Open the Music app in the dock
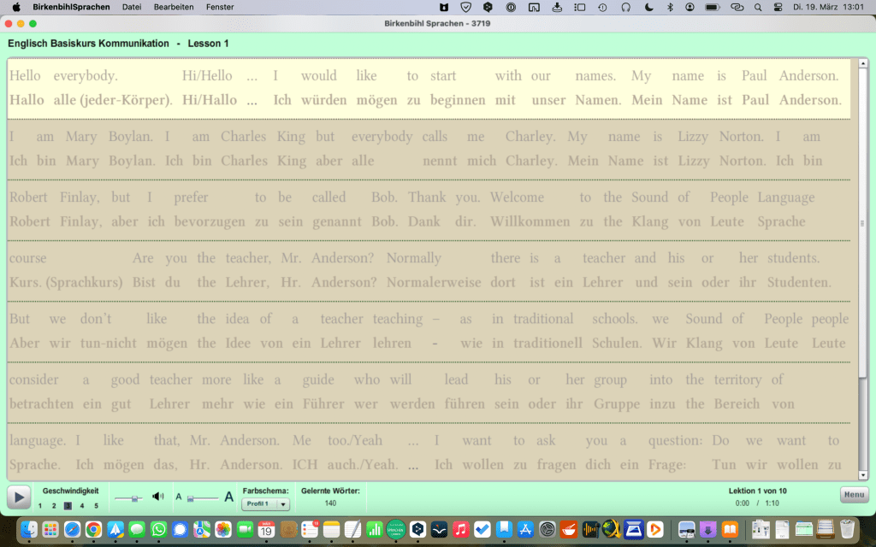The height and width of the screenshot is (547, 876). pos(461,530)
